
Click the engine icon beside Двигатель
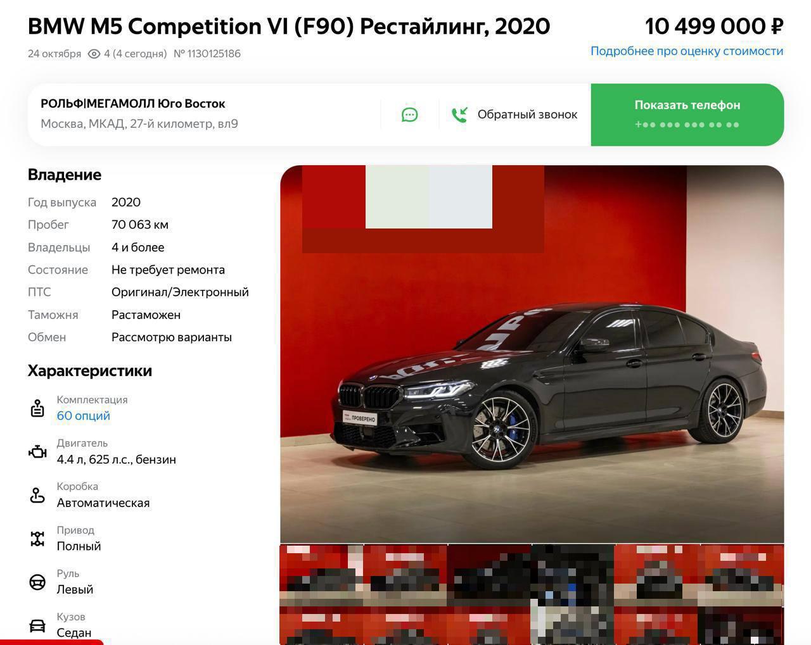[37, 452]
